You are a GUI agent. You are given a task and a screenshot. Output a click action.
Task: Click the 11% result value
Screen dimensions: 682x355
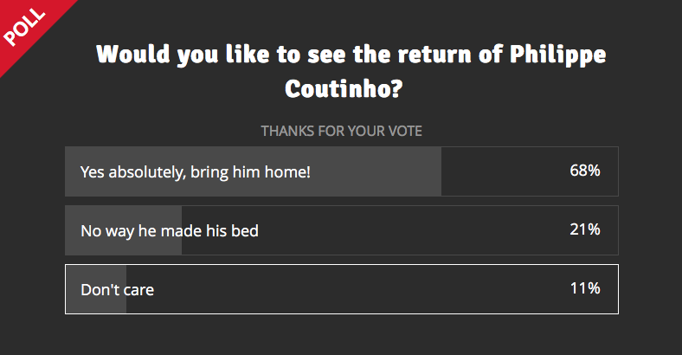pos(585,288)
